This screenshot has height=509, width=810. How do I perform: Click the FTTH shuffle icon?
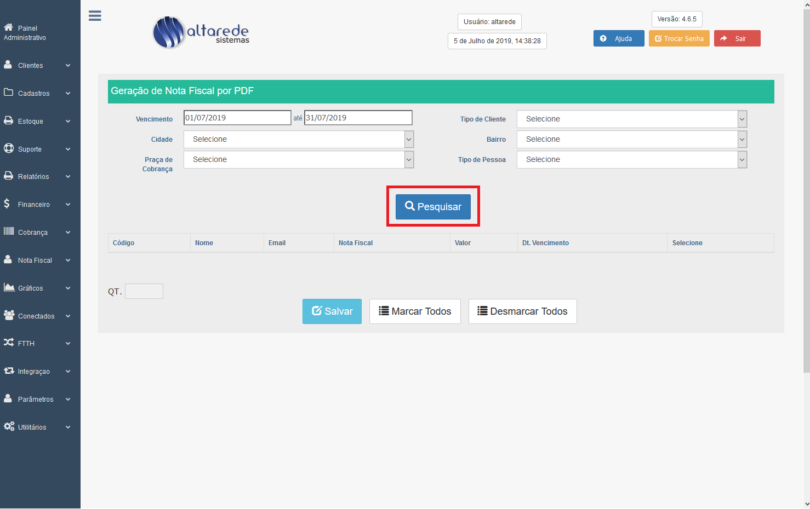tap(9, 343)
